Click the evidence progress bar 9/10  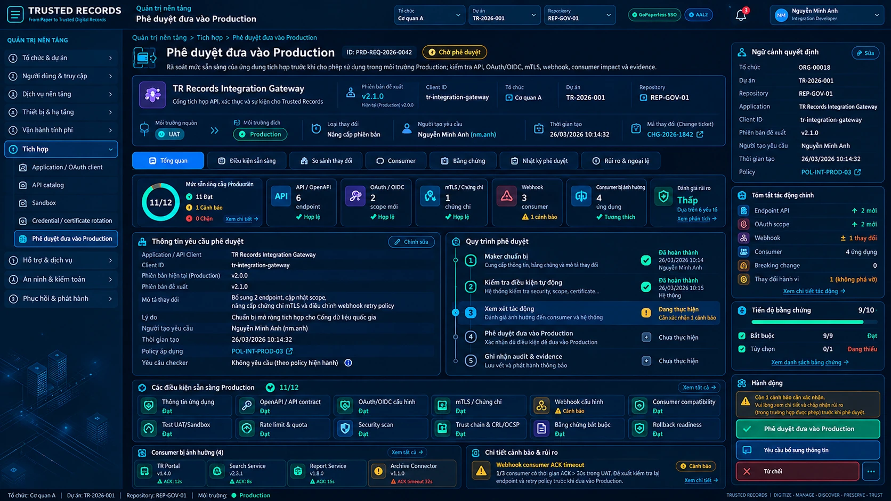pos(814,322)
